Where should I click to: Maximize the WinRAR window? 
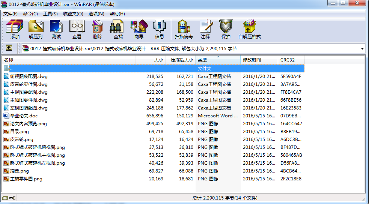point(343,3)
